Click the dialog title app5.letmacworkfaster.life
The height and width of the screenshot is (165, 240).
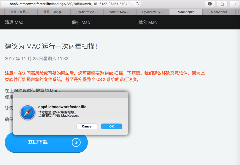[62, 107]
